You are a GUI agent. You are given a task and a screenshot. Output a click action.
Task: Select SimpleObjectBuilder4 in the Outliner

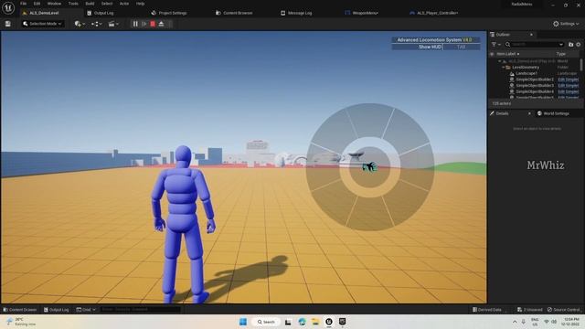click(x=535, y=91)
